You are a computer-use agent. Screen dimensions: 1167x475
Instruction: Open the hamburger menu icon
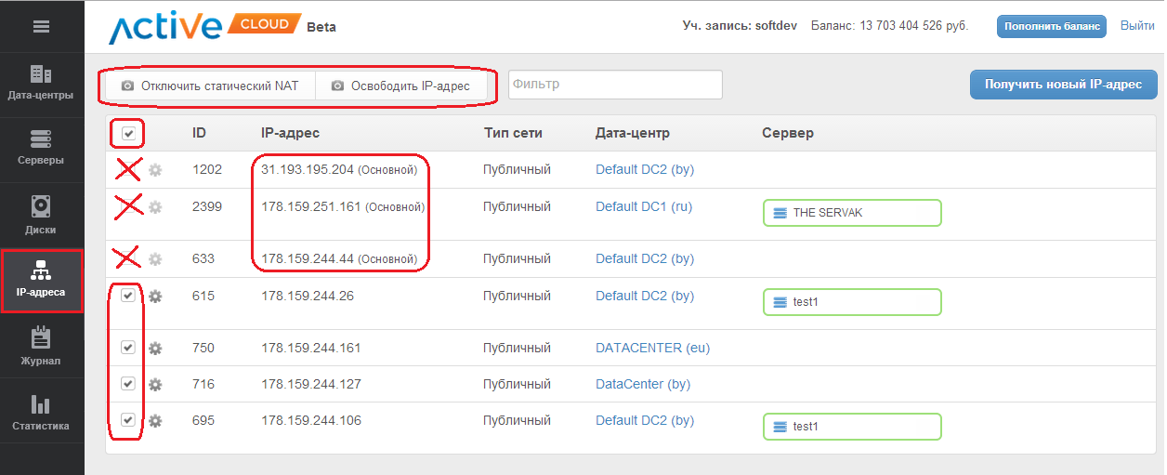pyautogui.click(x=41, y=27)
